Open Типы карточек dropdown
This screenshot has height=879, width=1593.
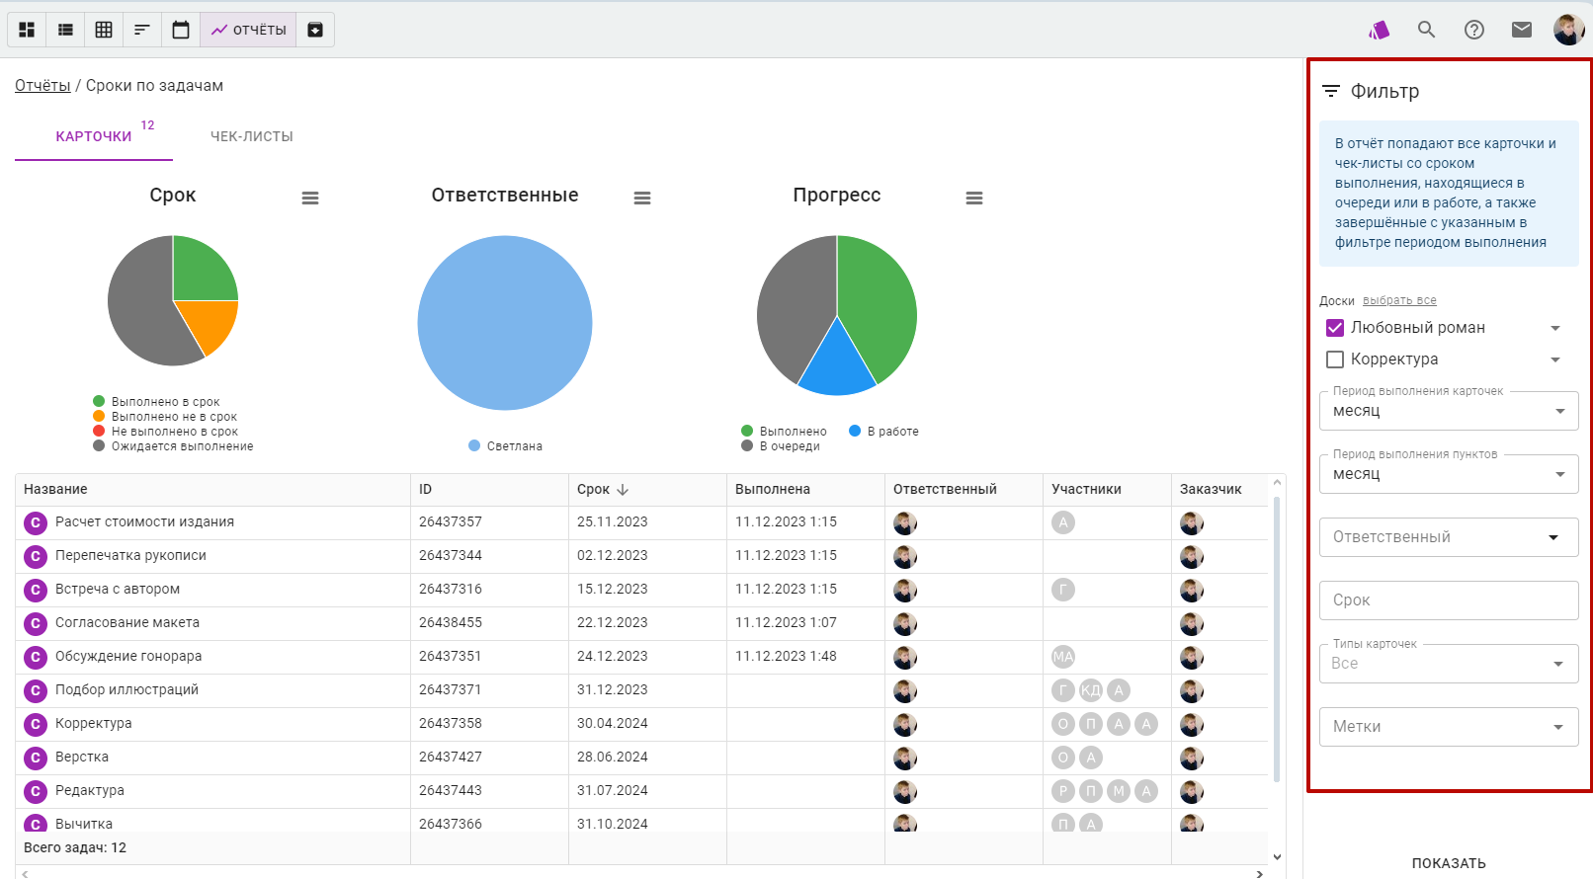pos(1449,664)
